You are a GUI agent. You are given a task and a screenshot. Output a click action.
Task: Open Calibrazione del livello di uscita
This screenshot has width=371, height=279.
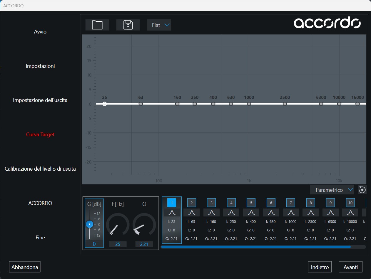(40, 169)
